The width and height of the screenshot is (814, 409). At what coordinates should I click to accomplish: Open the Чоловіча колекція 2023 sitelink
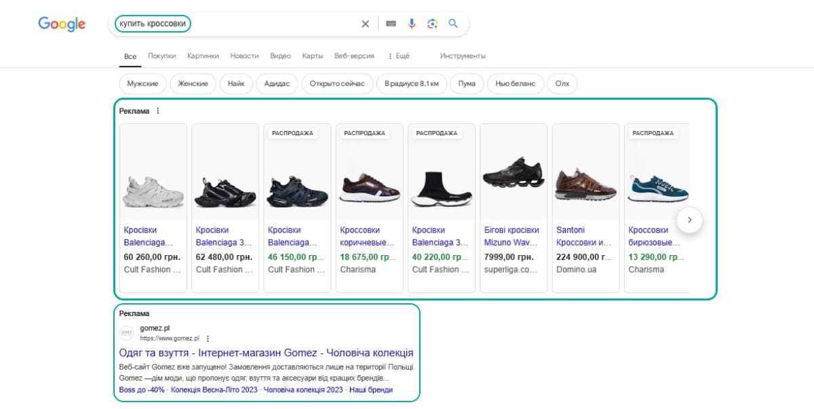coord(303,390)
